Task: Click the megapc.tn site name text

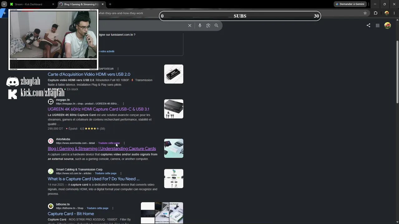Action: [63, 100]
